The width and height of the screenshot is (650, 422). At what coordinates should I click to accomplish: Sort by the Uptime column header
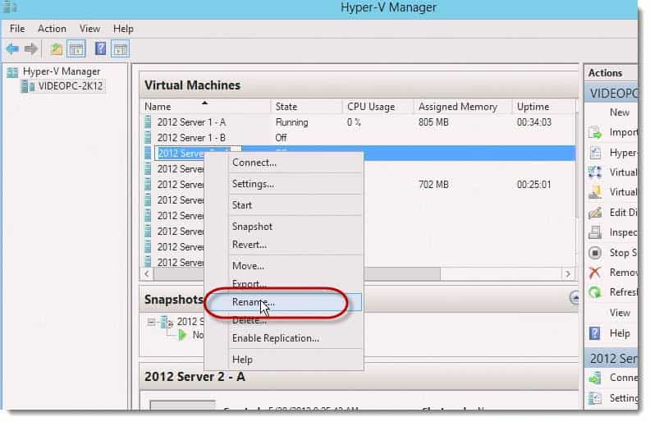click(543, 107)
